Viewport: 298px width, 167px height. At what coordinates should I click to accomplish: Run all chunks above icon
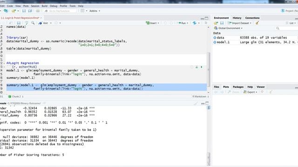pyautogui.click(x=196, y=67)
